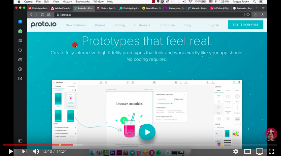281x156 pixels.
Task: Click Adobe Xd icon in the Dock
Action: 119,153
